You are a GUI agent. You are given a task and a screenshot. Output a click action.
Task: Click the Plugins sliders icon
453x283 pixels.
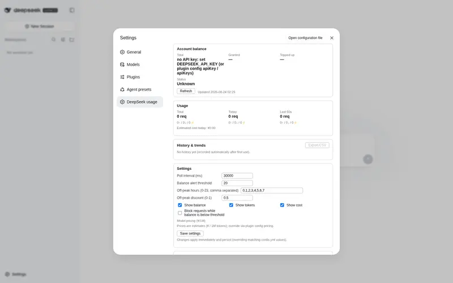pos(122,77)
